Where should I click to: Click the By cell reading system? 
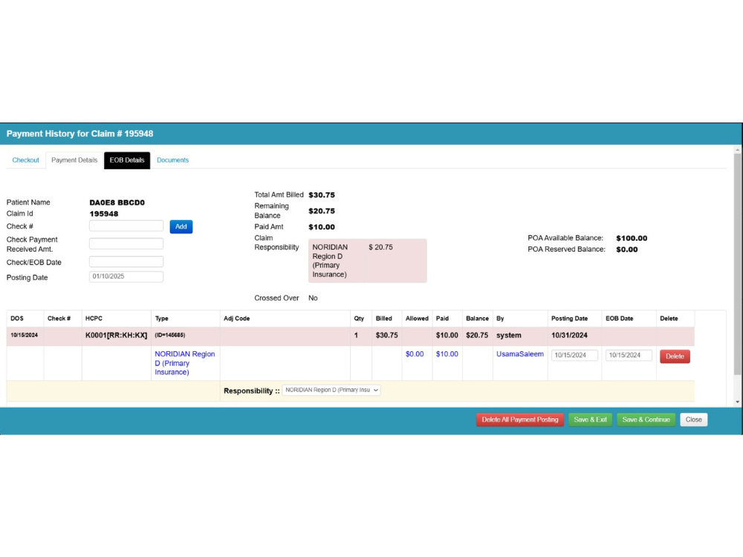(508, 336)
